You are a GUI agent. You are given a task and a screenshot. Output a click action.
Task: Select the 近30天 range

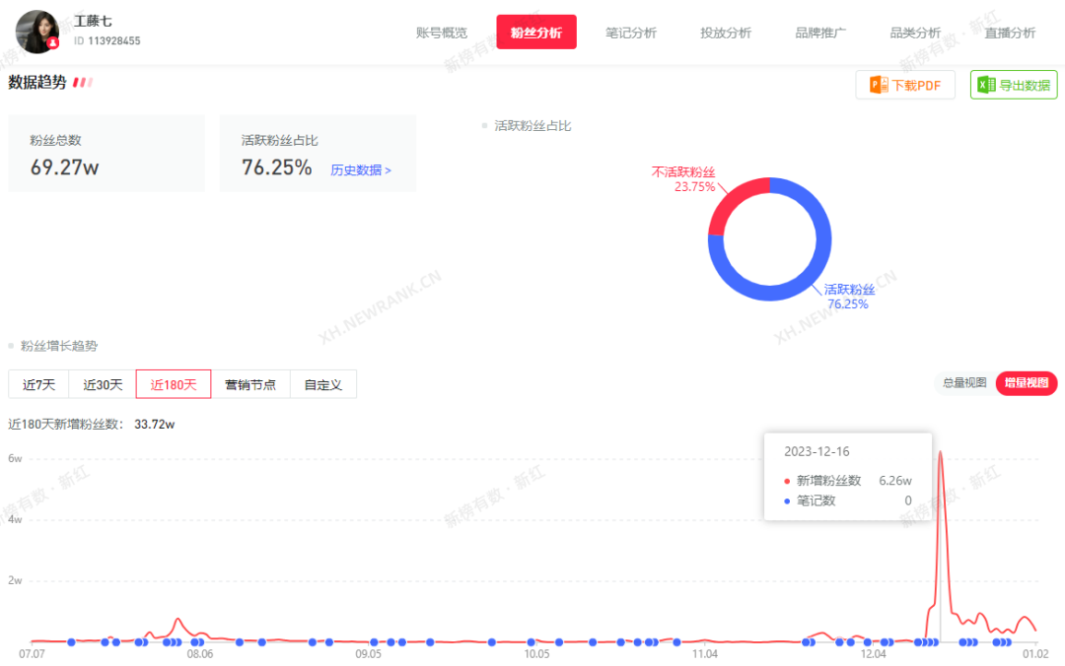103,384
